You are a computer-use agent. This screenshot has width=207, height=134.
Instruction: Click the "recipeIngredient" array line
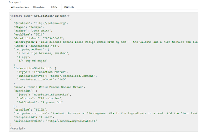pos(31,49)
